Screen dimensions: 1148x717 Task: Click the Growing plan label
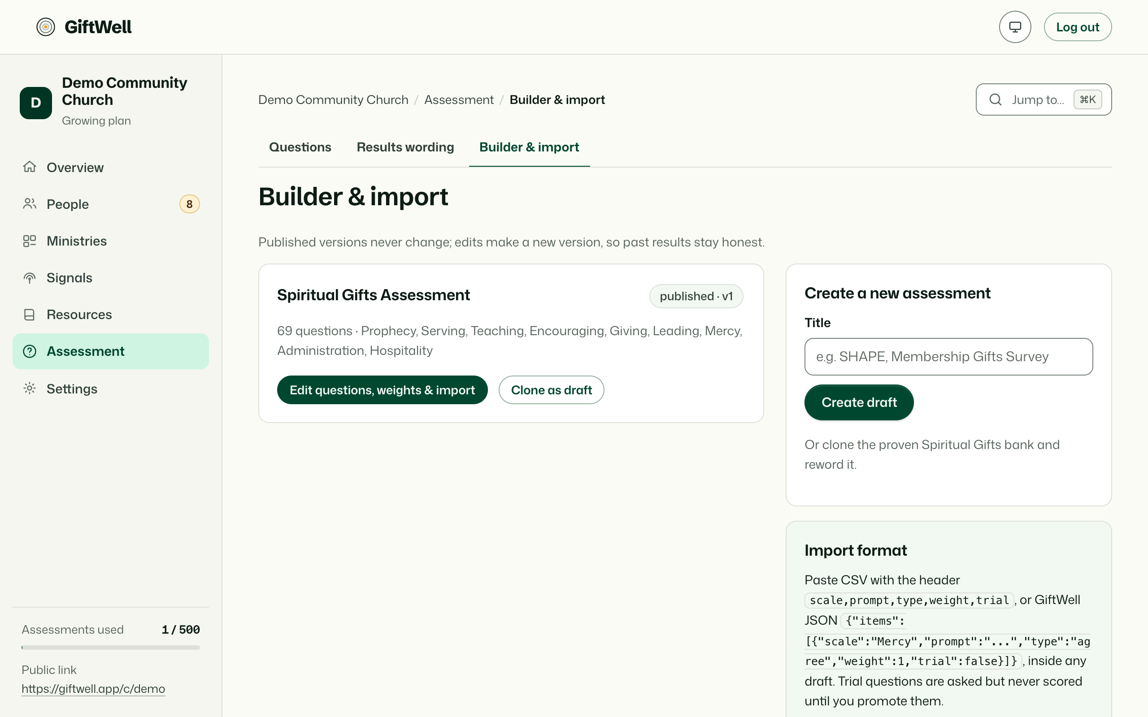coord(96,121)
